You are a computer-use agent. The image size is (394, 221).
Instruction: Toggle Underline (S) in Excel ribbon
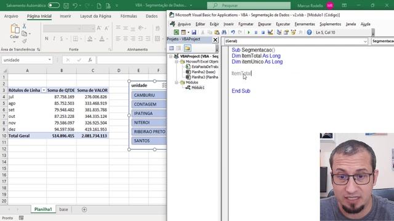click(x=62, y=39)
